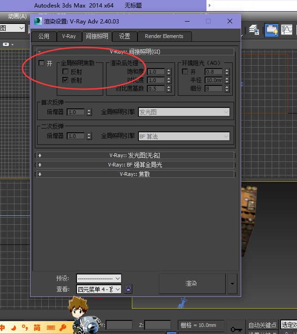Click the lock preset icon beside 查看 dropdown

click(x=128, y=289)
